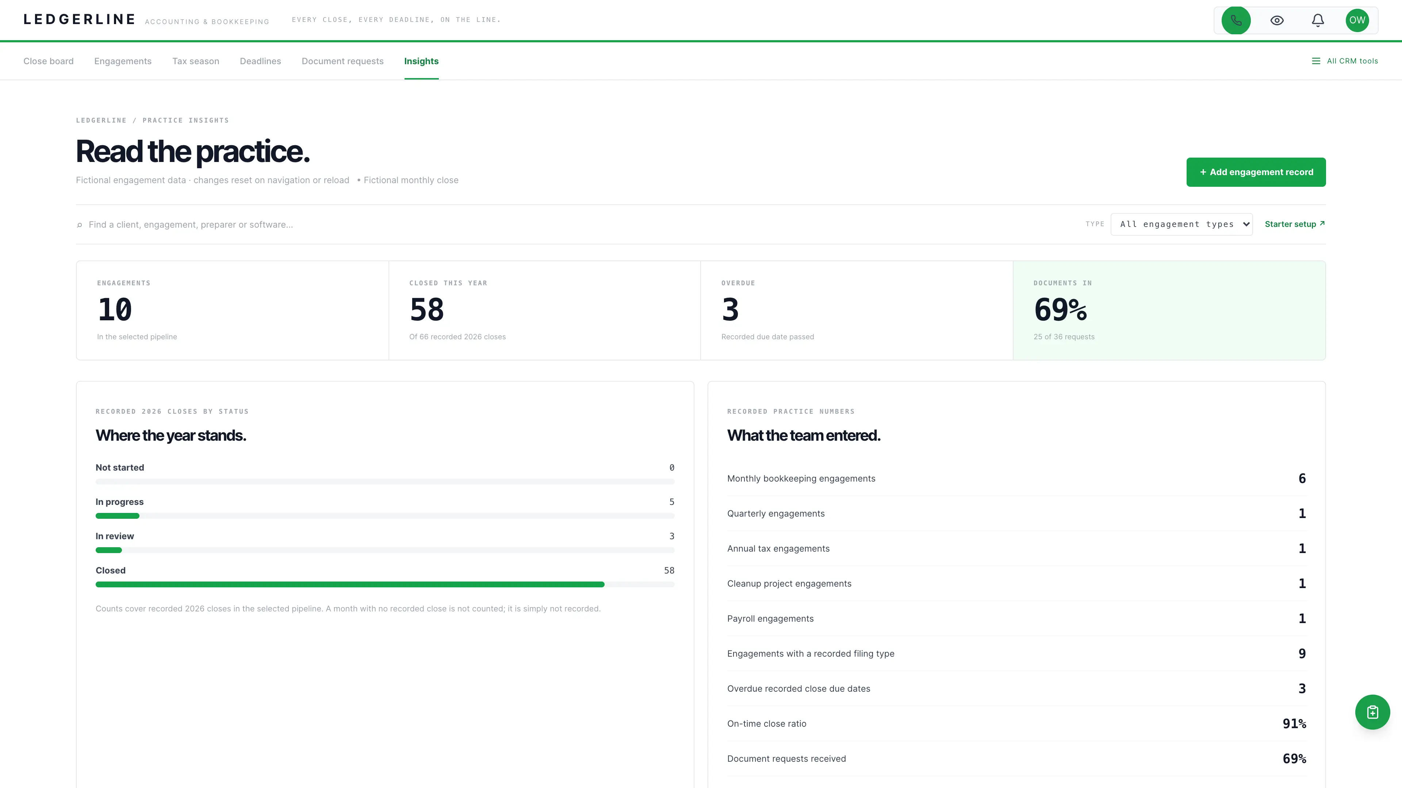Viewport: 1402px width, 788px height.
Task: Switch to Engagements tab
Action: coord(123,61)
